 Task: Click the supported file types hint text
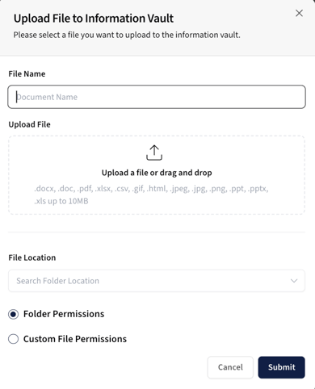click(x=151, y=194)
